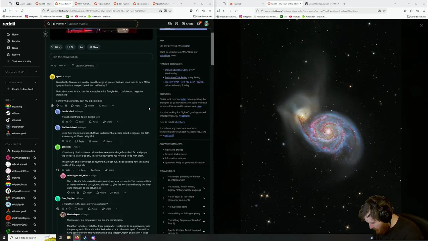Award the post using the award icon
The height and width of the screenshot is (241, 428).
point(81,47)
